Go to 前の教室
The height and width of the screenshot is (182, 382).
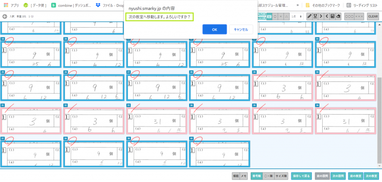coord(356,176)
